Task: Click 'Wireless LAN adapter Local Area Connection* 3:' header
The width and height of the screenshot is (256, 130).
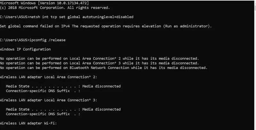Action: (49, 100)
